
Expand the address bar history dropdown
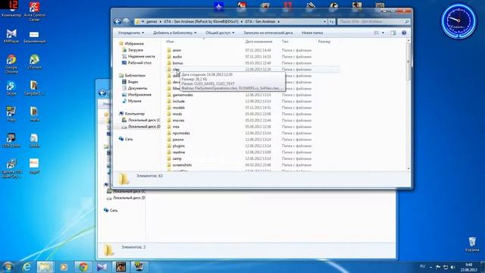click(324, 22)
